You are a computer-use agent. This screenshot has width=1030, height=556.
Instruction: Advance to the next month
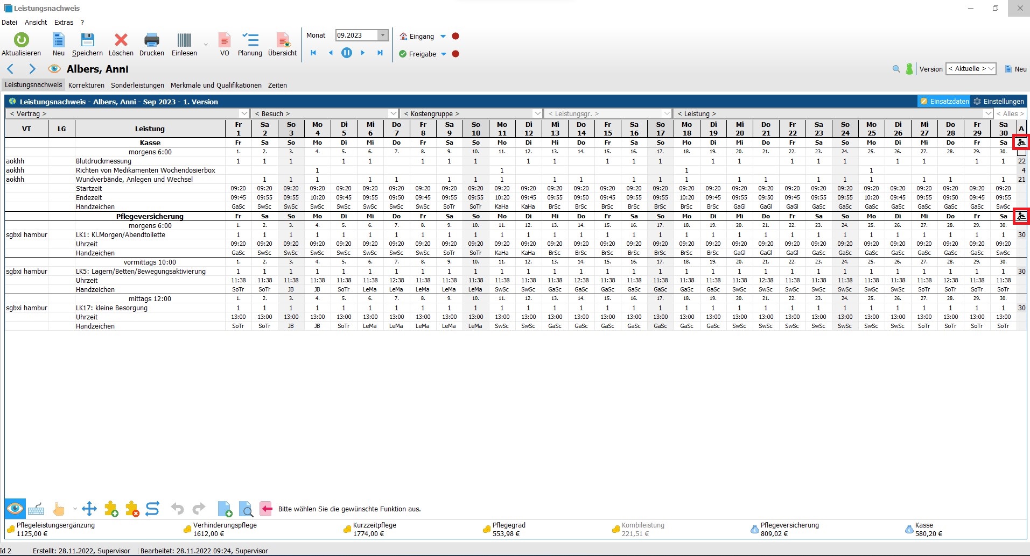363,53
